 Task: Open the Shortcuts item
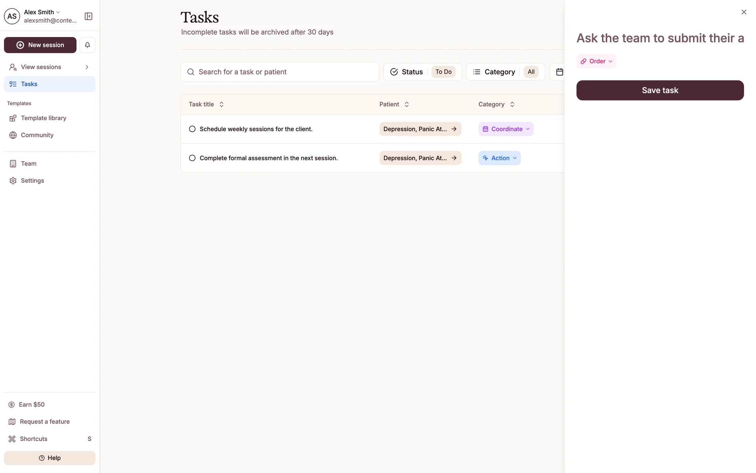coord(33,439)
